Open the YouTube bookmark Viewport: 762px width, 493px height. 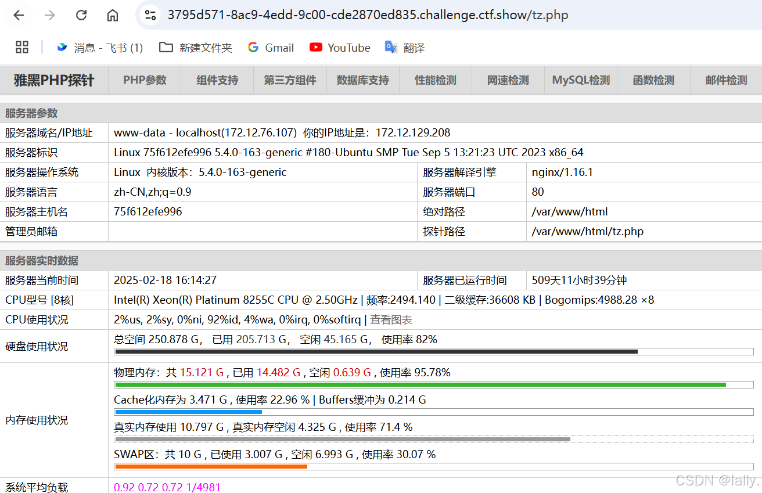click(x=340, y=48)
